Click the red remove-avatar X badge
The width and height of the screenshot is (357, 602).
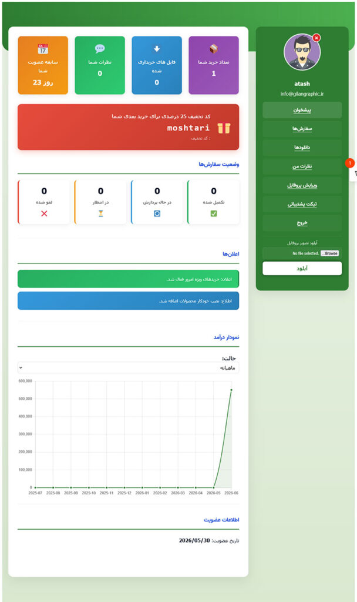(316, 38)
